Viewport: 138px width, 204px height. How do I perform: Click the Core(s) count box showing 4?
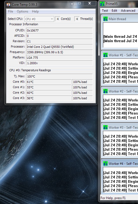(58, 19)
